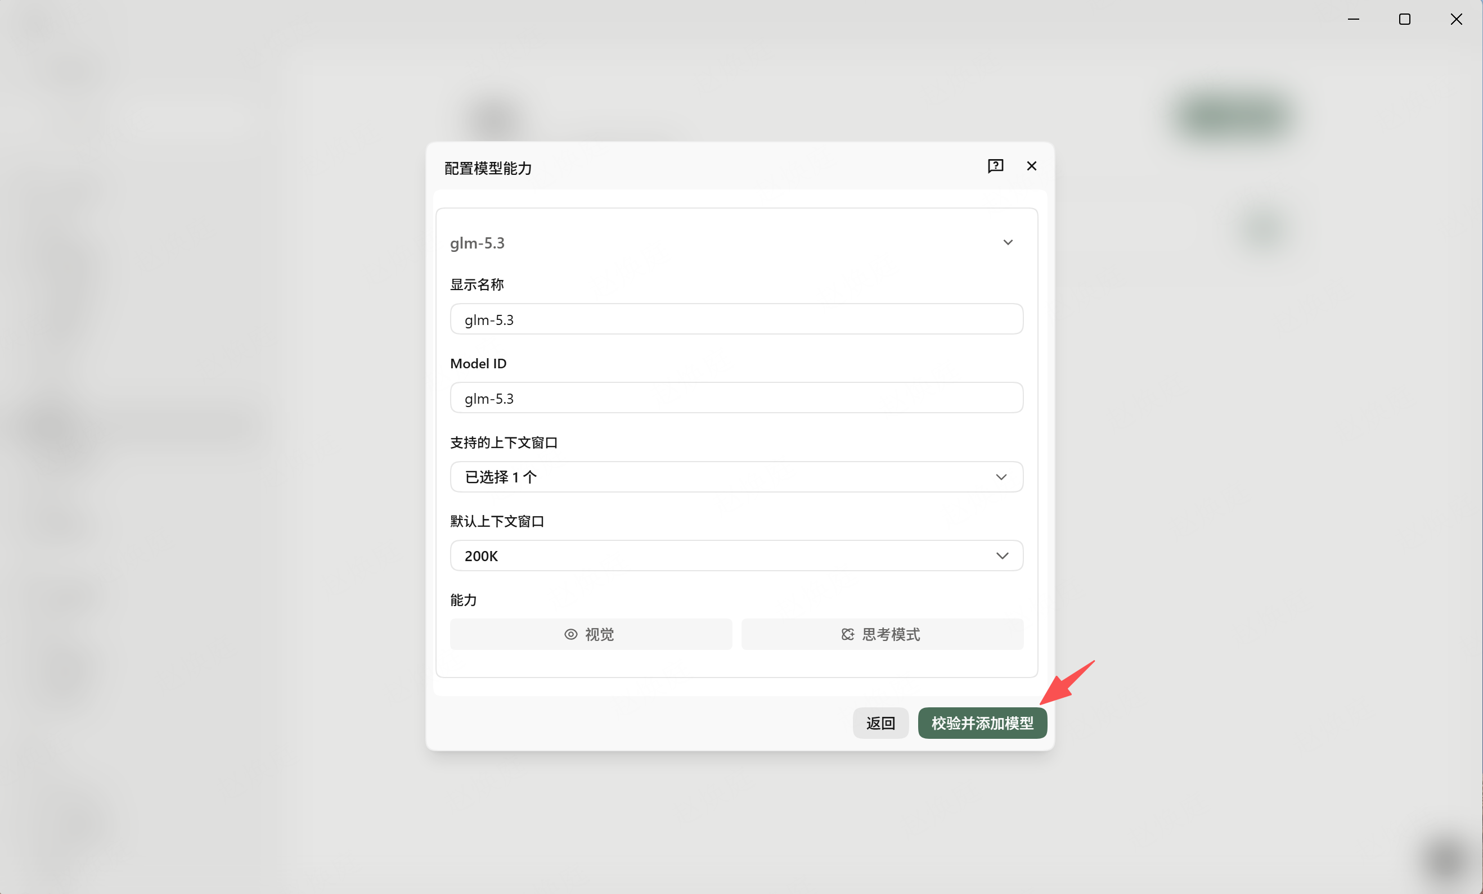The height and width of the screenshot is (894, 1483).
Task: Click 校验并添加模型 button
Action: [982, 723]
